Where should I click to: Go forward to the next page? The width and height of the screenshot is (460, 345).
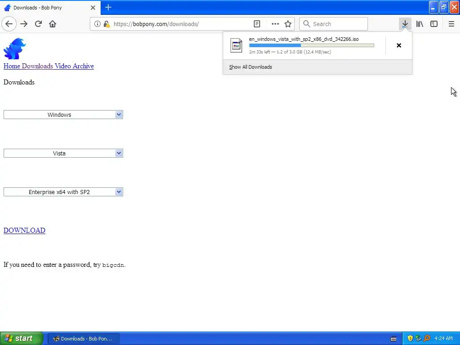pos(24,24)
